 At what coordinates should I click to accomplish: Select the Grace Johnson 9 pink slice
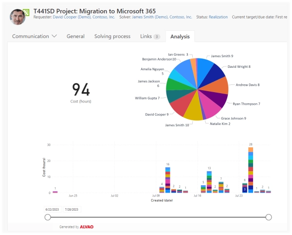coord(209,107)
